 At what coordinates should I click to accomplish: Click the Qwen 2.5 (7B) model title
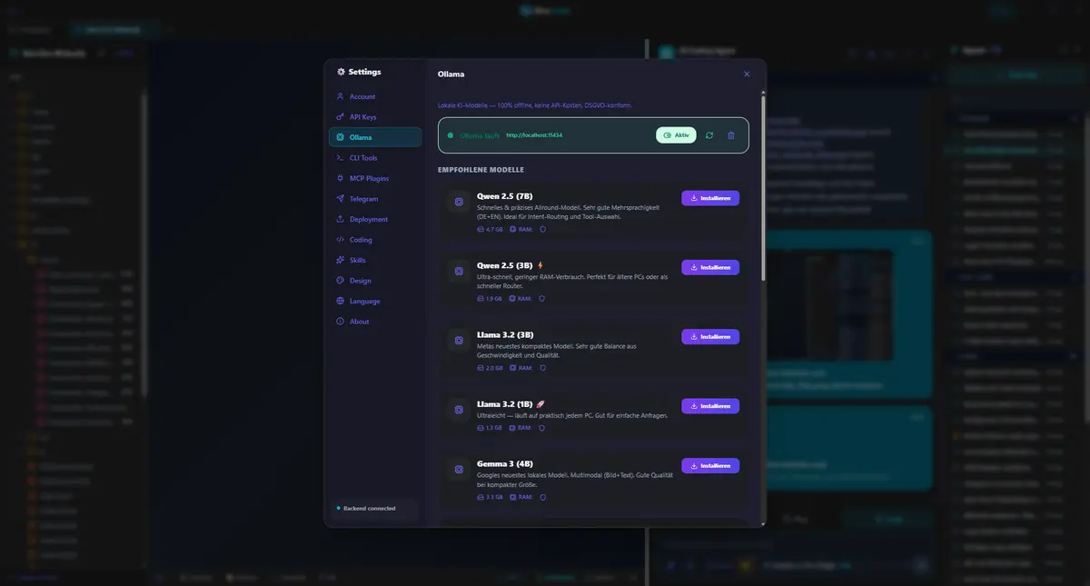[505, 196]
